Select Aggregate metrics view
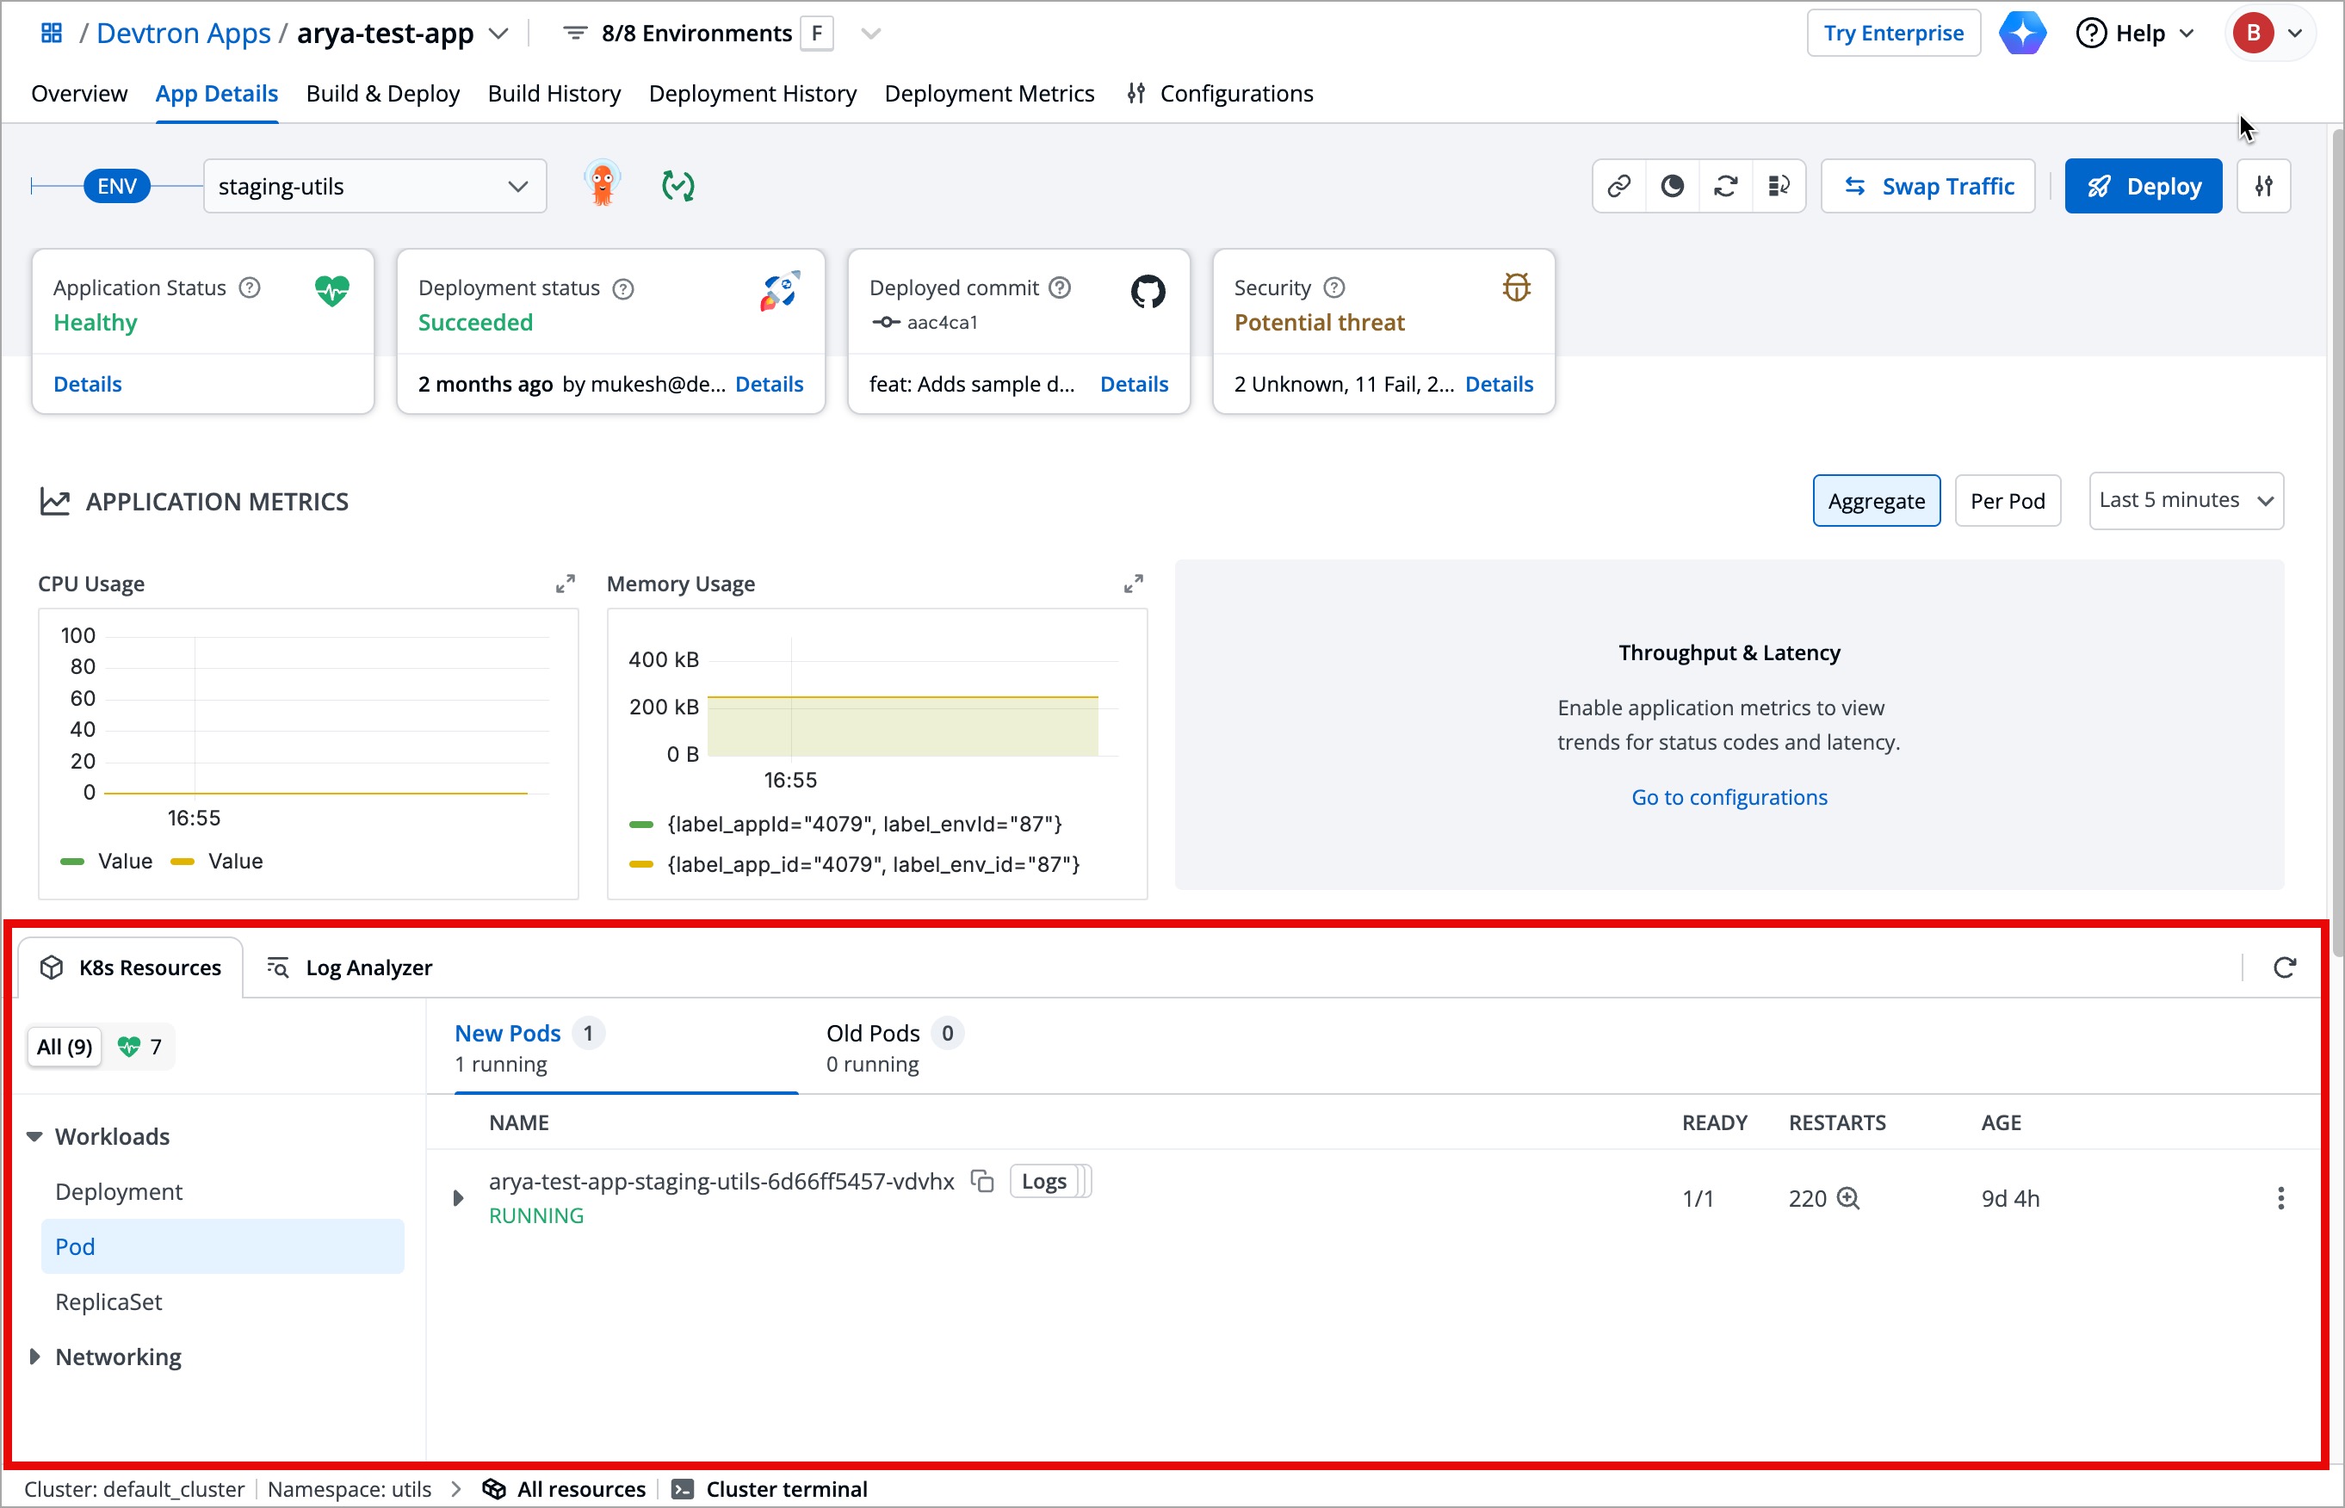 pyautogui.click(x=1875, y=501)
